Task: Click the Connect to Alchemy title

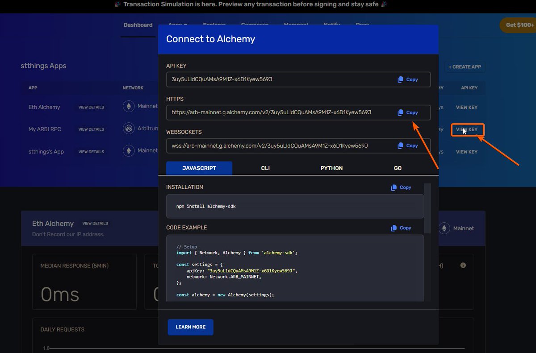Action: click(210, 39)
